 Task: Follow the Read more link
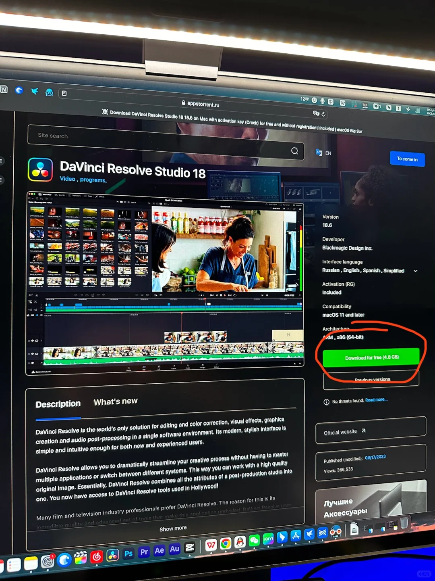tap(376, 400)
